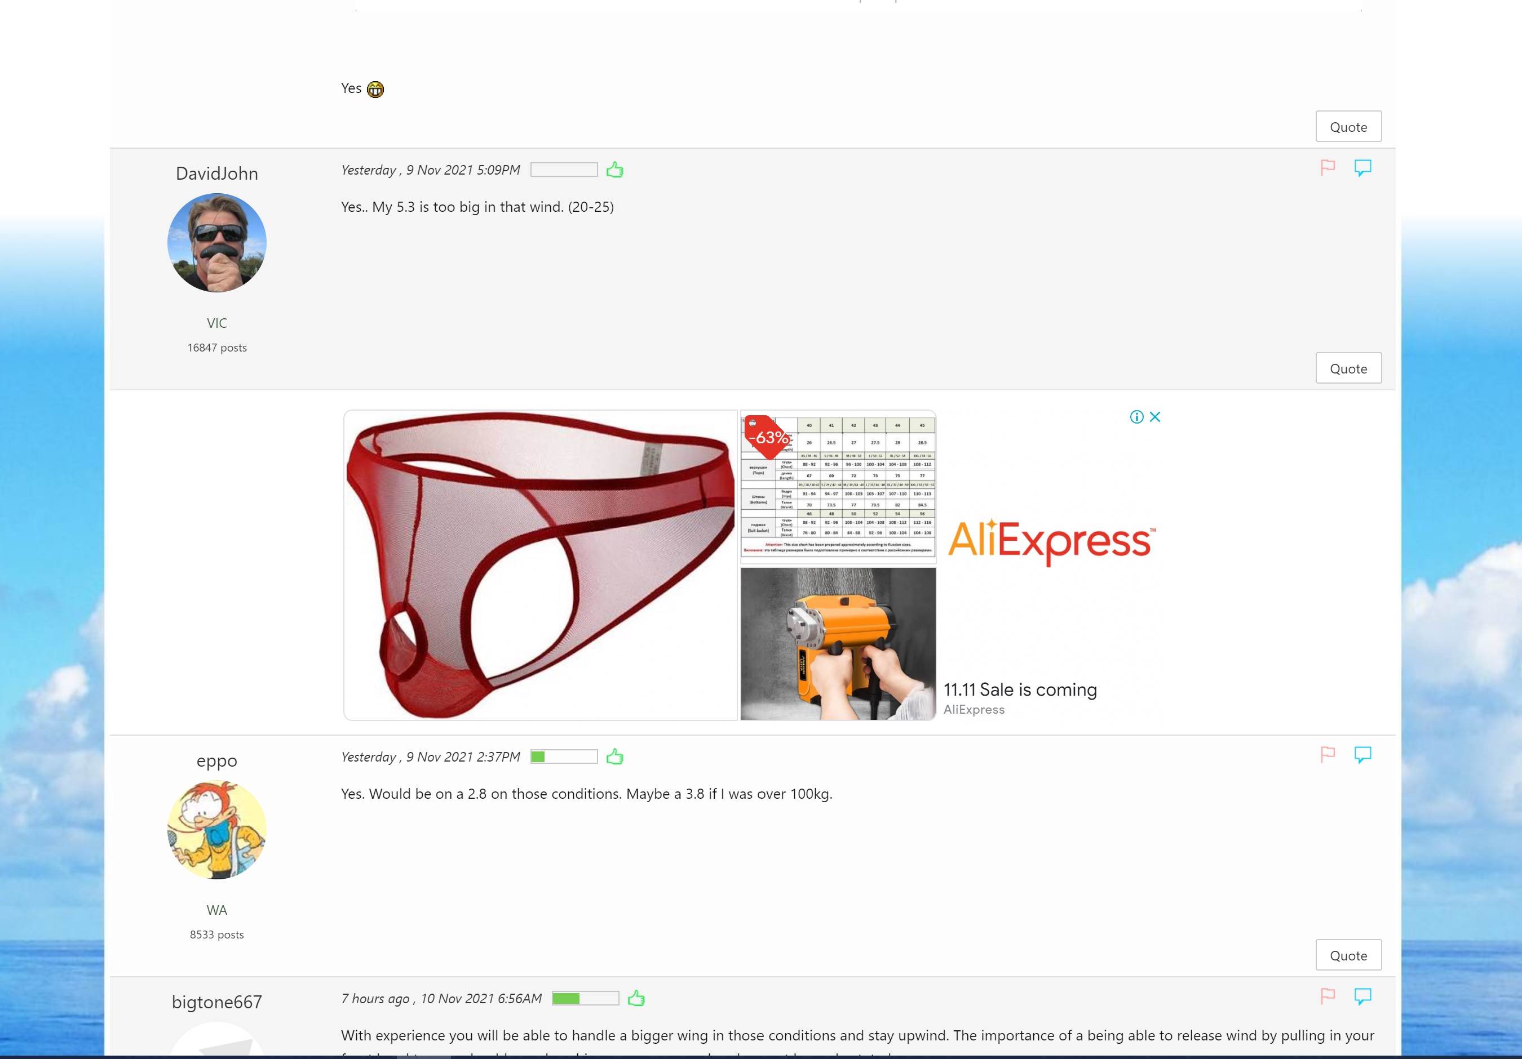Click speech bubble on bigtone667's post
1522x1059 pixels.
tap(1362, 996)
